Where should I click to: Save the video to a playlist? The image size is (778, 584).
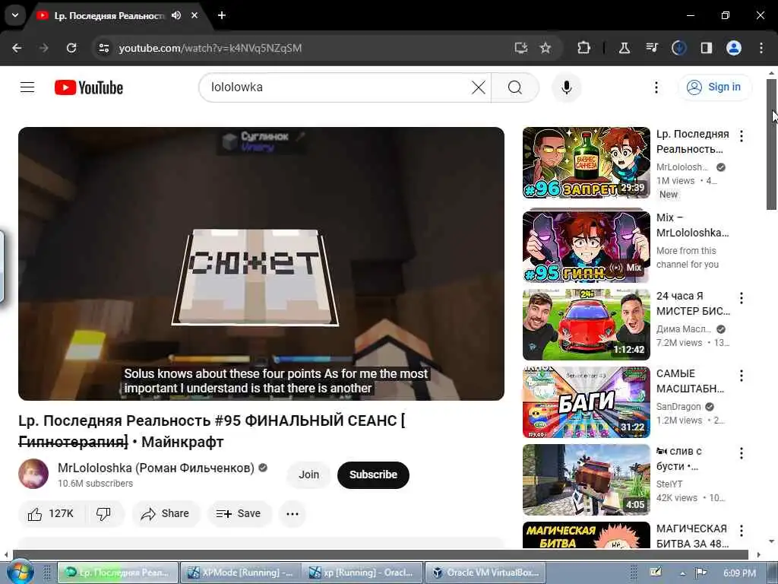click(239, 513)
